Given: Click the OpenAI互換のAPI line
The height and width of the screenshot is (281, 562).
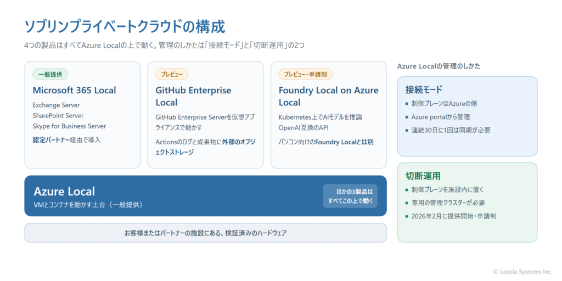Looking at the screenshot, I should tap(303, 127).
